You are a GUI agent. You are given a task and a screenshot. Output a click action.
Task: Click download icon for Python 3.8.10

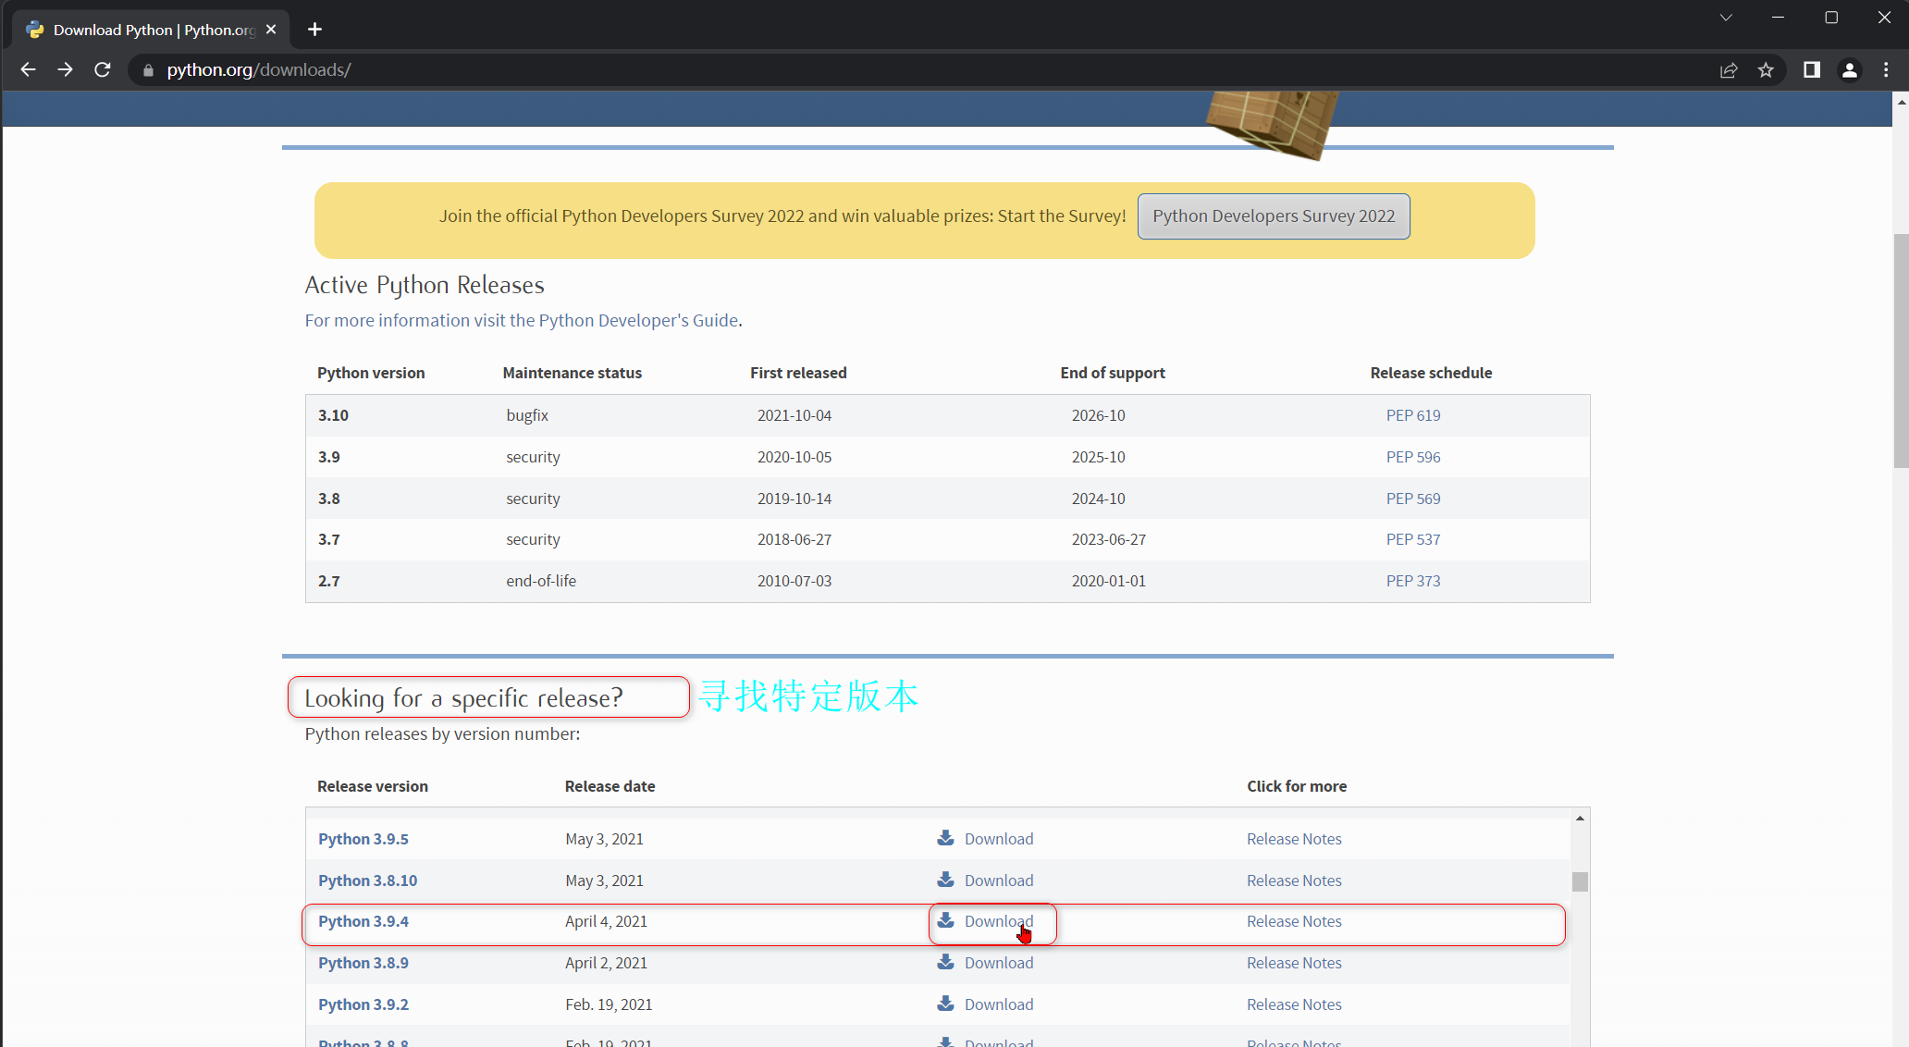(945, 880)
